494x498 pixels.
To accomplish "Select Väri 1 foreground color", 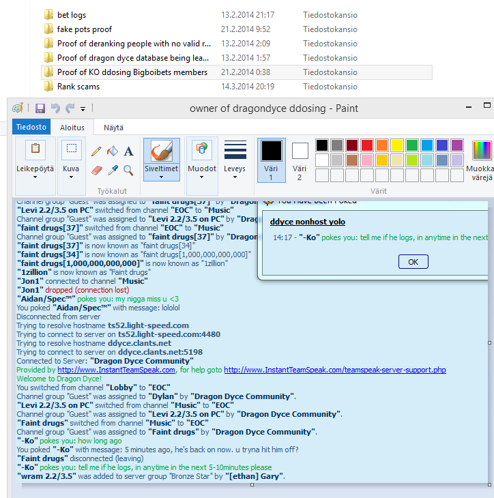I will coord(272,160).
